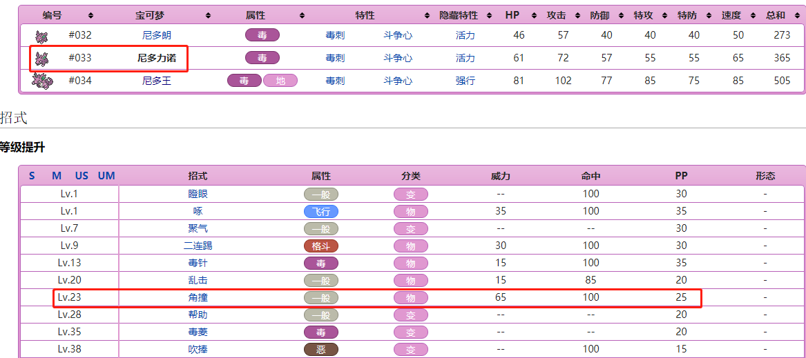Image resolution: width=806 pixels, height=358 pixels.
Task: Switch to the S game version tab
Action: 32,176
